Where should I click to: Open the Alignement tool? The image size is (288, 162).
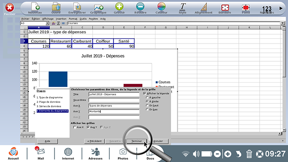point(204,7)
